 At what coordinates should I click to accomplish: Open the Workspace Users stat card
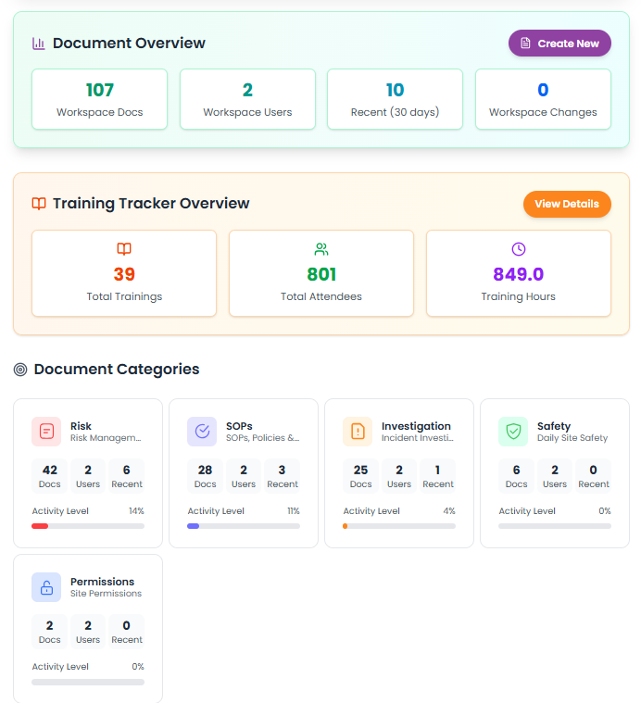pyautogui.click(x=247, y=99)
